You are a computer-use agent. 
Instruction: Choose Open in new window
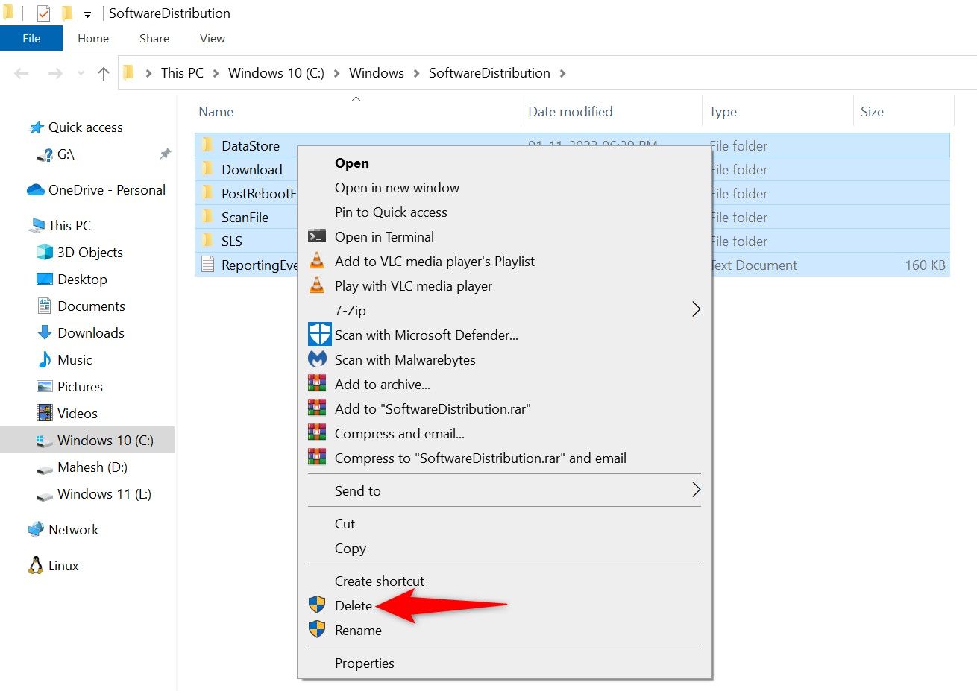397,188
